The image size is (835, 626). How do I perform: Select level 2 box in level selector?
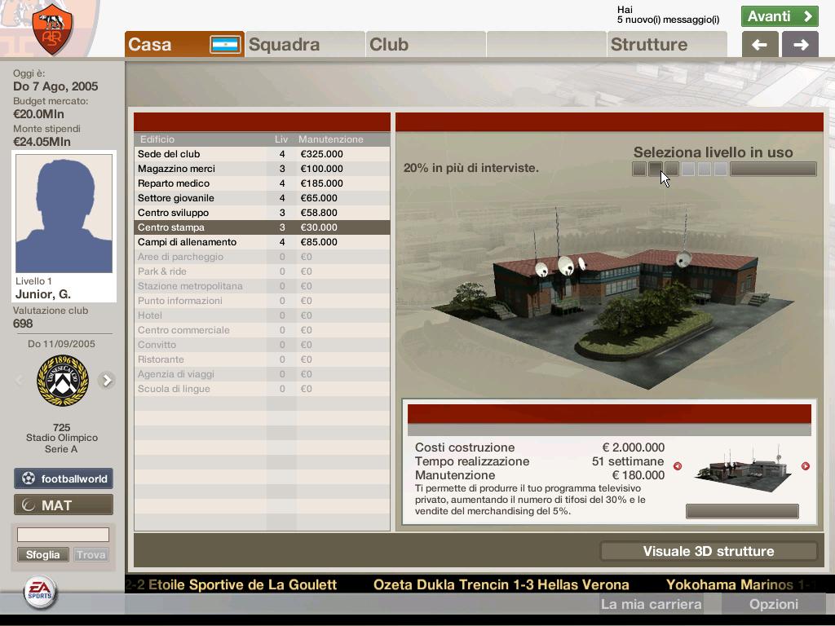tap(656, 169)
